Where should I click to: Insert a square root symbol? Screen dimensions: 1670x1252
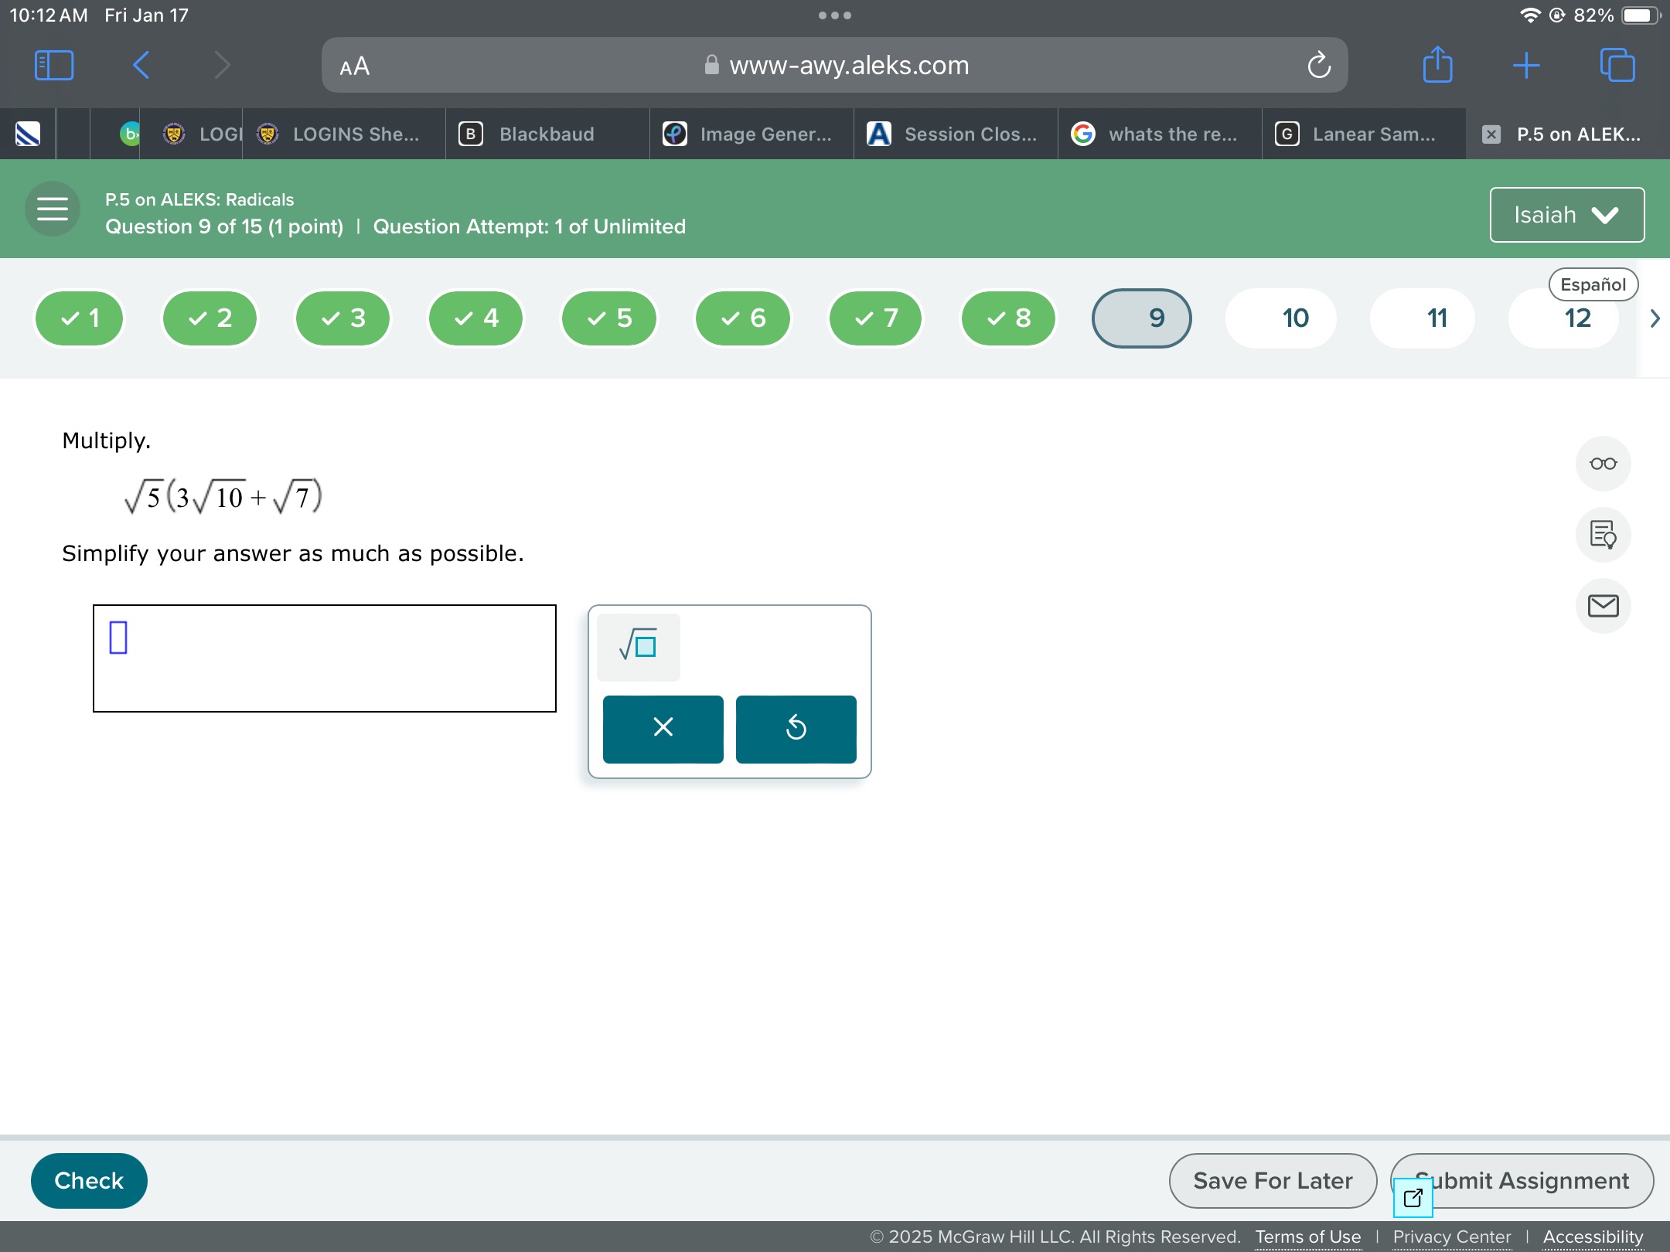point(639,646)
